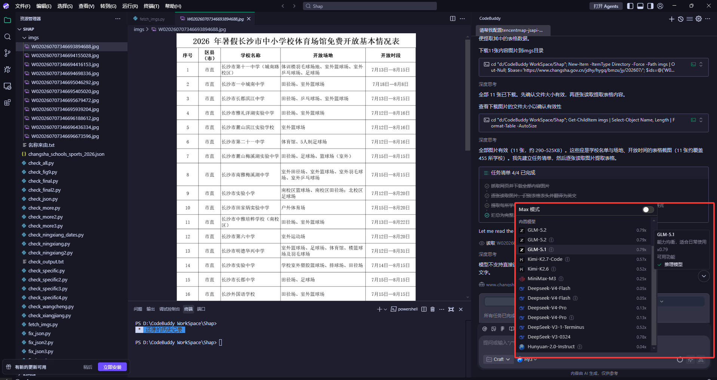Viewport: 717px width, 380px height.
Task: Toggle bottom panel visibility
Action: tap(640, 6)
